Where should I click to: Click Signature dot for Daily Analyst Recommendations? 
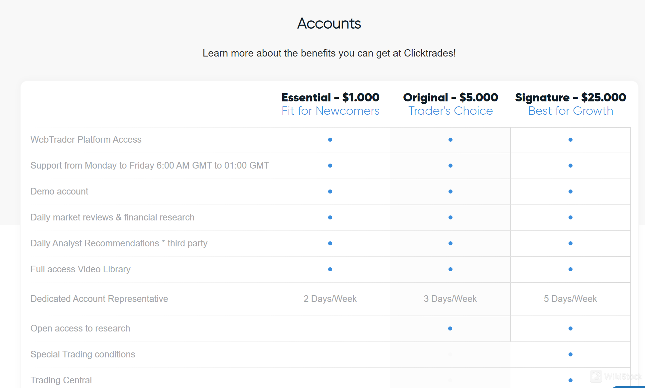(x=571, y=243)
